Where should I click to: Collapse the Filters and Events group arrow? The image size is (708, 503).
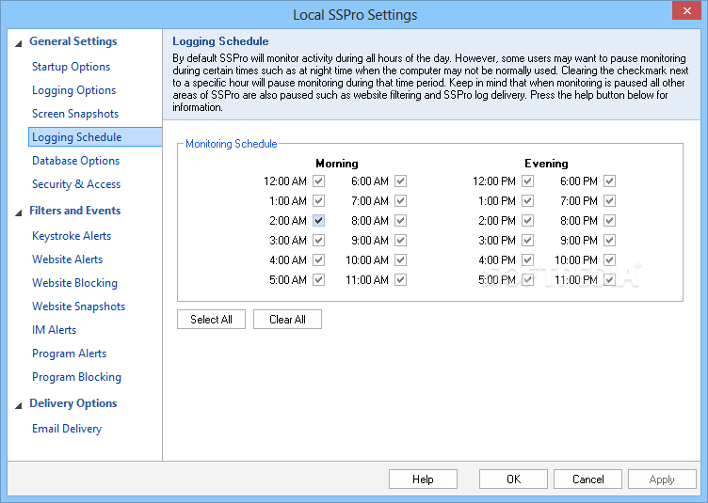19,212
